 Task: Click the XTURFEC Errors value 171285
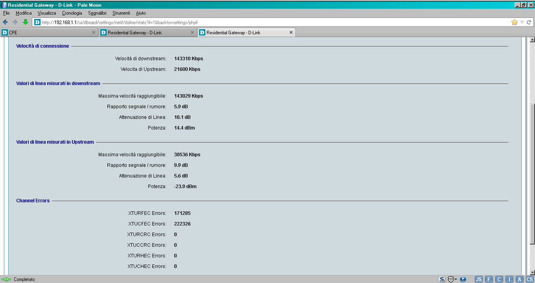tap(182, 213)
